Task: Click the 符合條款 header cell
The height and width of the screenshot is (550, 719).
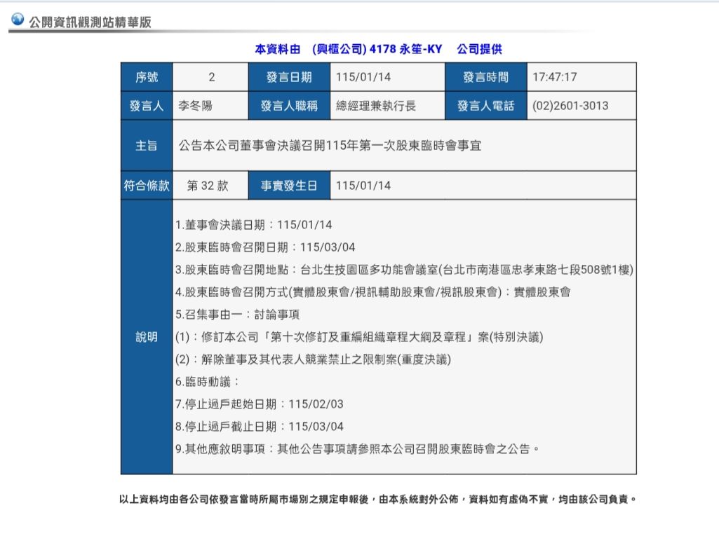Action: pos(147,186)
